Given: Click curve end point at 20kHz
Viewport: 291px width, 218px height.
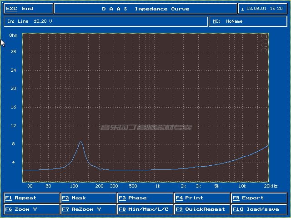Looking at the screenshot, I should (x=268, y=146).
